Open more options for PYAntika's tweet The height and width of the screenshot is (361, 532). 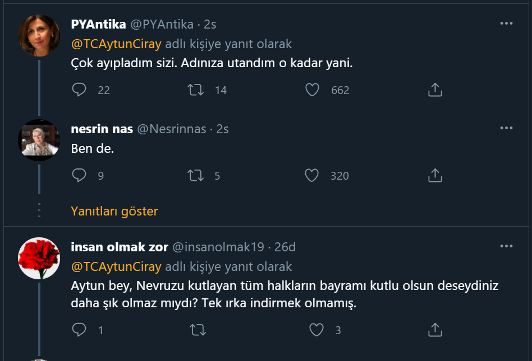pyautogui.click(x=506, y=24)
